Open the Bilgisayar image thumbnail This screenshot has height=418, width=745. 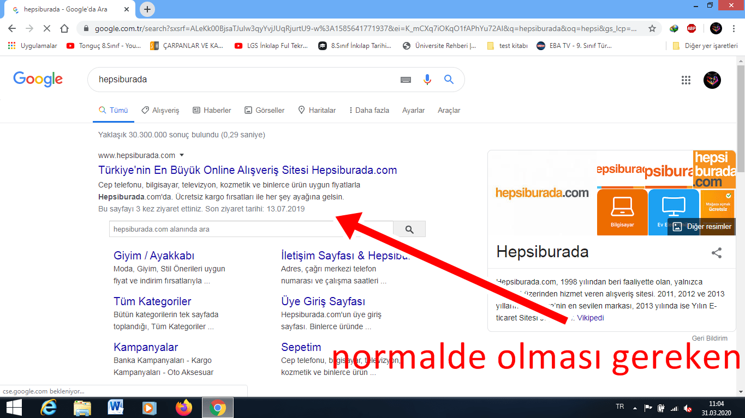(622, 212)
